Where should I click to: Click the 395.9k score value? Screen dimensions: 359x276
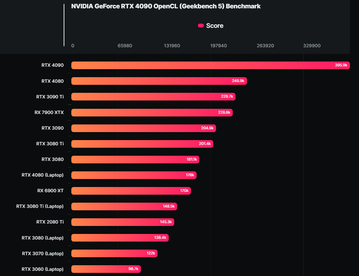click(x=341, y=65)
